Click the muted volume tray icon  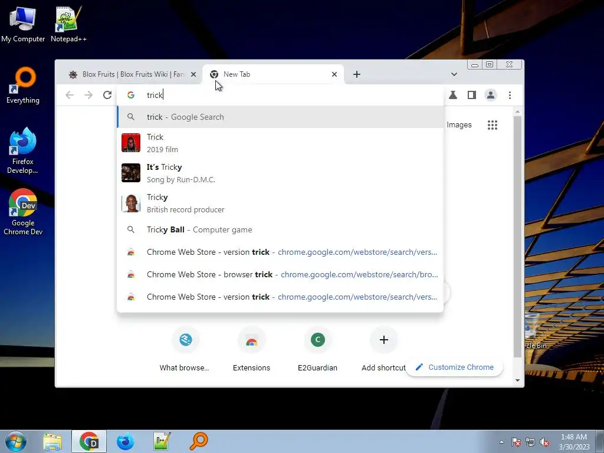[544, 442]
